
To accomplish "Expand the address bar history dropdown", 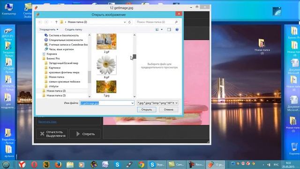I will point(125,22).
